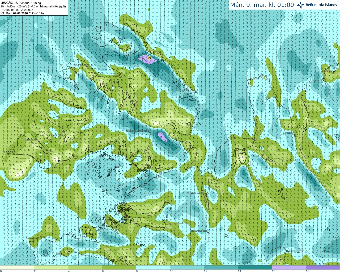Viewport: 340px width, 273px height.
Task: Click the legend scale value 16
Action: coord(274,271)
